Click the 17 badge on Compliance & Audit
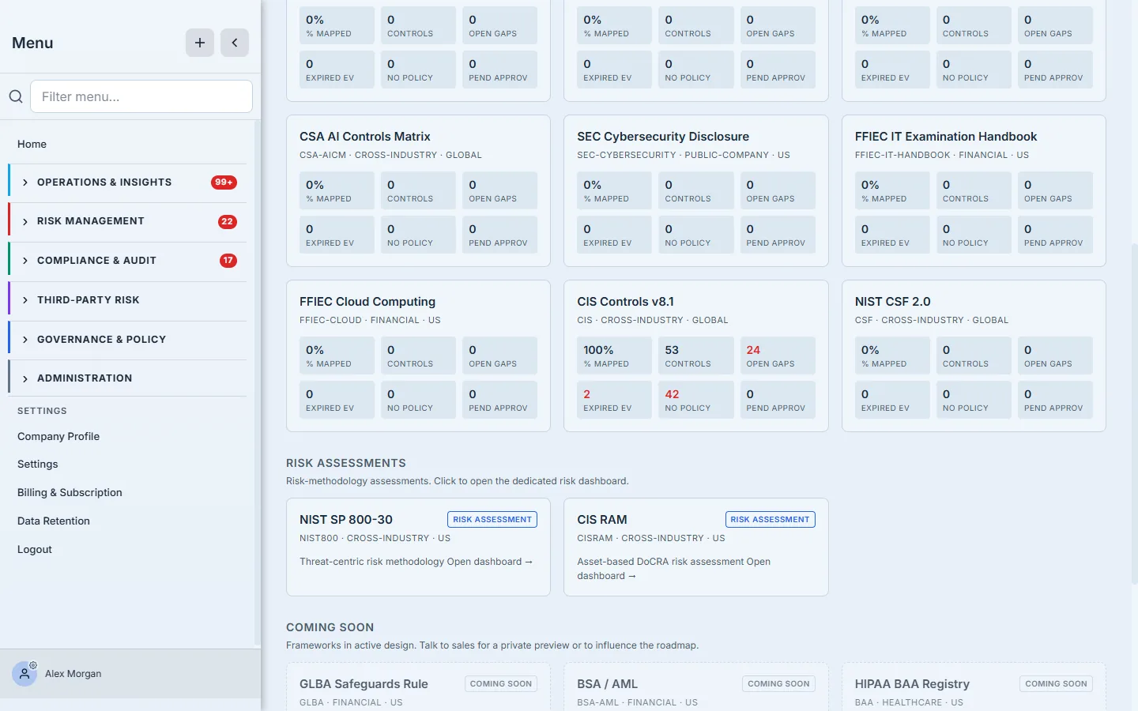This screenshot has width=1138, height=711. click(x=228, y=261)
